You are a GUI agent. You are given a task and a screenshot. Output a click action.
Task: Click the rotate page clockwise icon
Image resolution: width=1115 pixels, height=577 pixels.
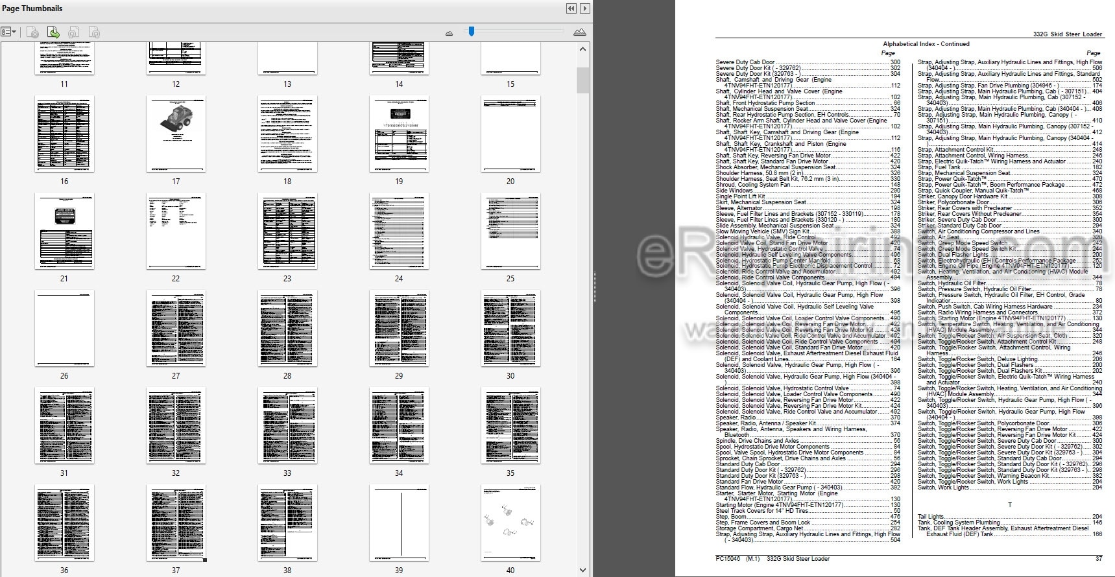point(94,32)
